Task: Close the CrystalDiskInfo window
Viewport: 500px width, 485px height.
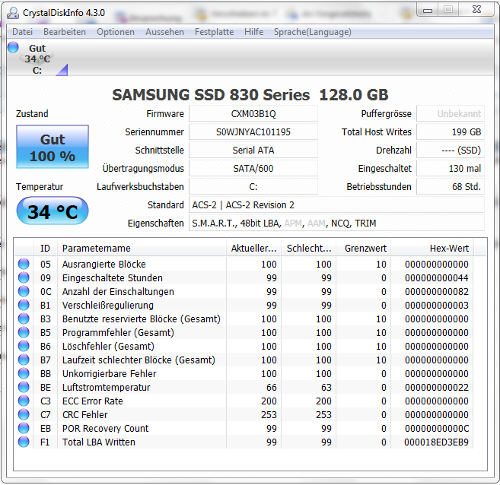Action: pos(476,10)
